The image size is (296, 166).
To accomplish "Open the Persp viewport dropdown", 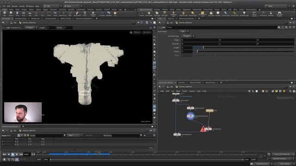I will click(x=137, y=32).
